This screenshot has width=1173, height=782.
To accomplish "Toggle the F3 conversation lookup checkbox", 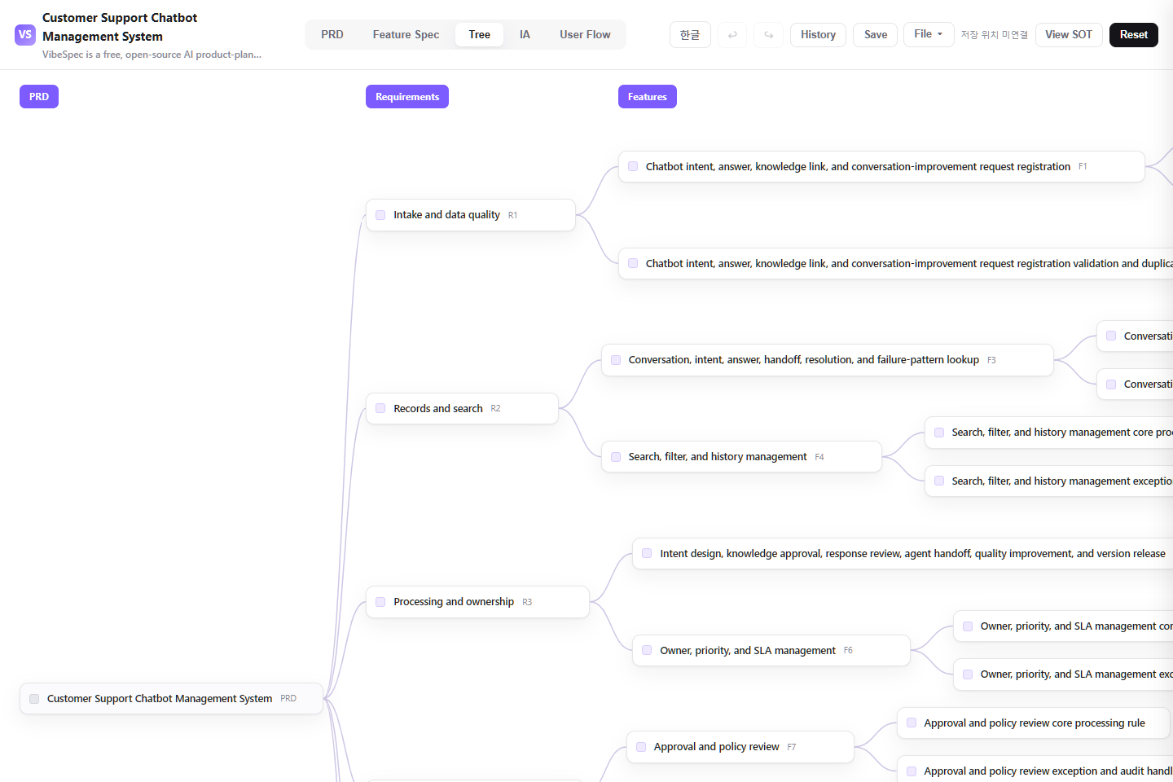I will tap(616, 360).
